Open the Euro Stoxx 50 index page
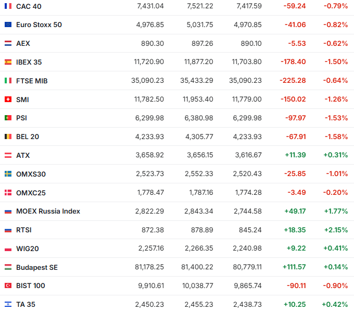 pyautogui.click(x=39, y=24)
